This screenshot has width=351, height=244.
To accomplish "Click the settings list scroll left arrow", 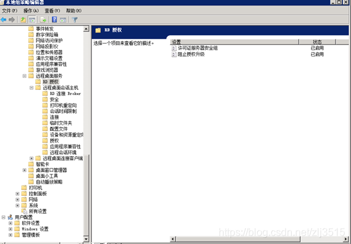I will (172, 239).
